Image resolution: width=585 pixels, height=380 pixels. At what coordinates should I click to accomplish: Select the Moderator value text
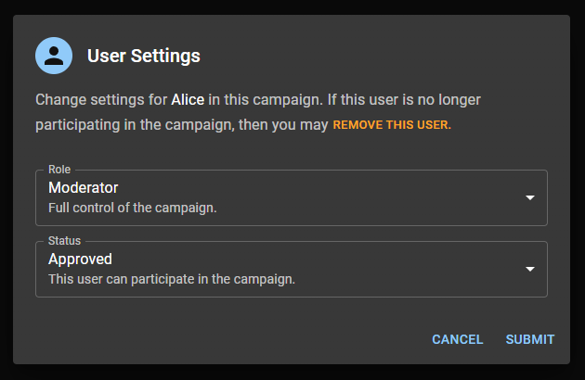[84, 188]
